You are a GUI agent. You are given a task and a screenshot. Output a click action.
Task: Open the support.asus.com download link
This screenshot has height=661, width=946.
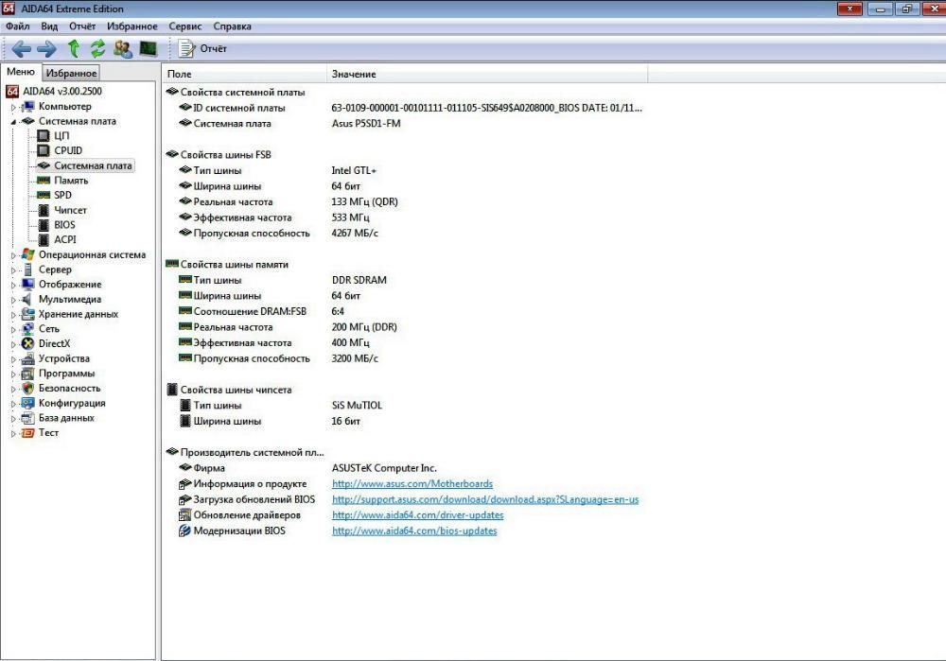(x=485, y=499)
